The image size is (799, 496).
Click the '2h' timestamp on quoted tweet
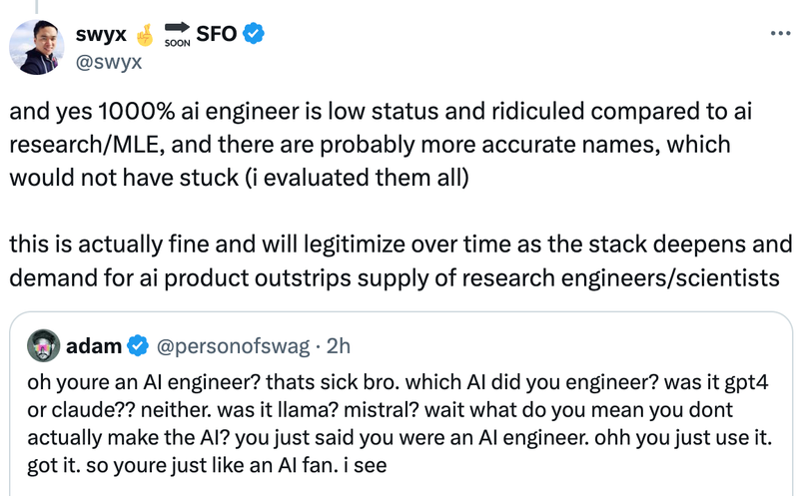(x=339, y=345)
